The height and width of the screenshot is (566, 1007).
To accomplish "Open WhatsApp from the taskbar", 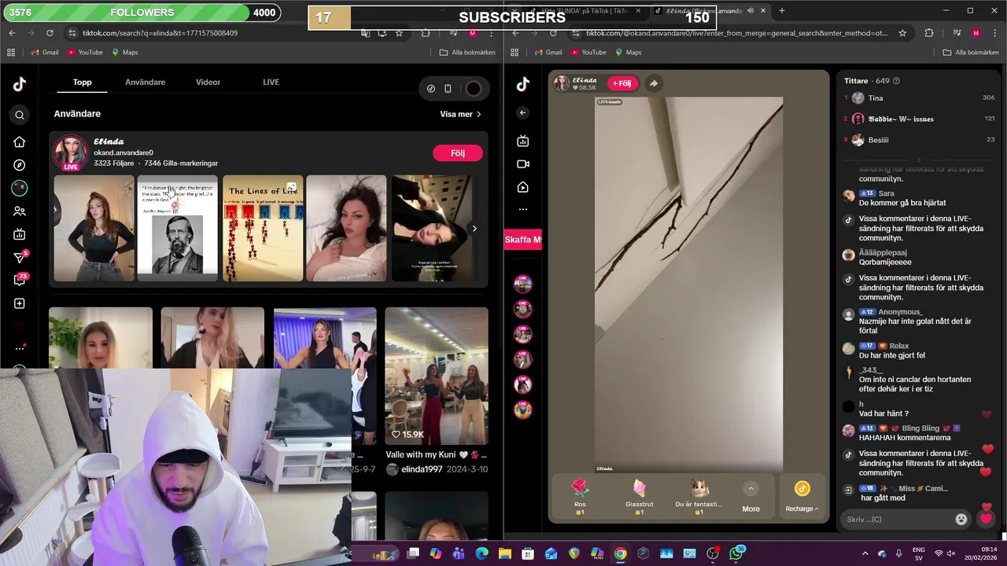I will tap(736, 553).
